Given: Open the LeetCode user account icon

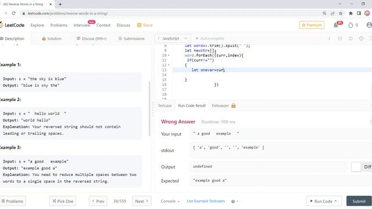Looking at the screenshot, I should (369, 25).
